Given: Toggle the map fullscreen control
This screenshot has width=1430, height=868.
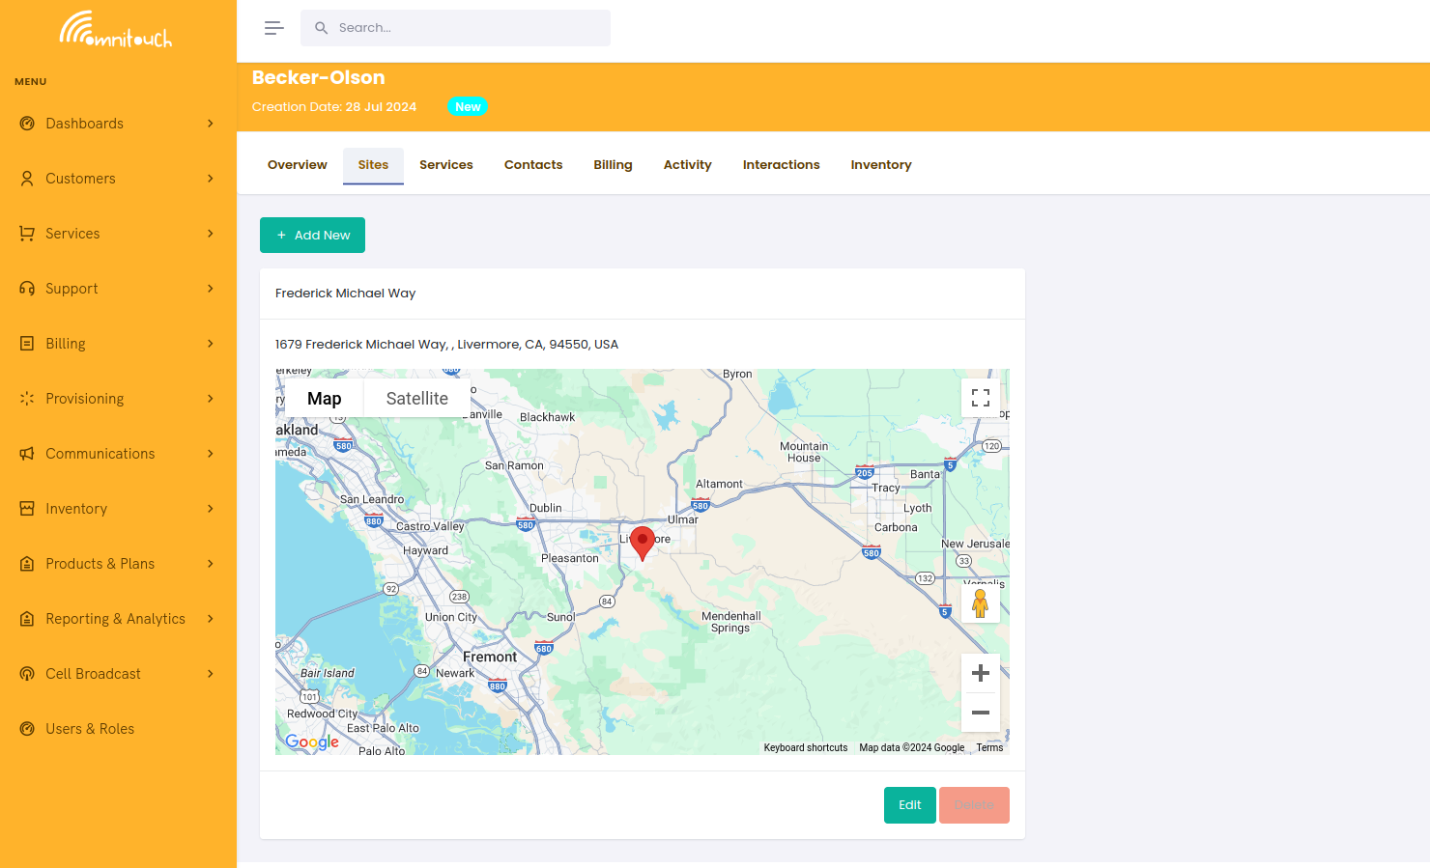Looking at the screenshot, I should click(981, 398).
